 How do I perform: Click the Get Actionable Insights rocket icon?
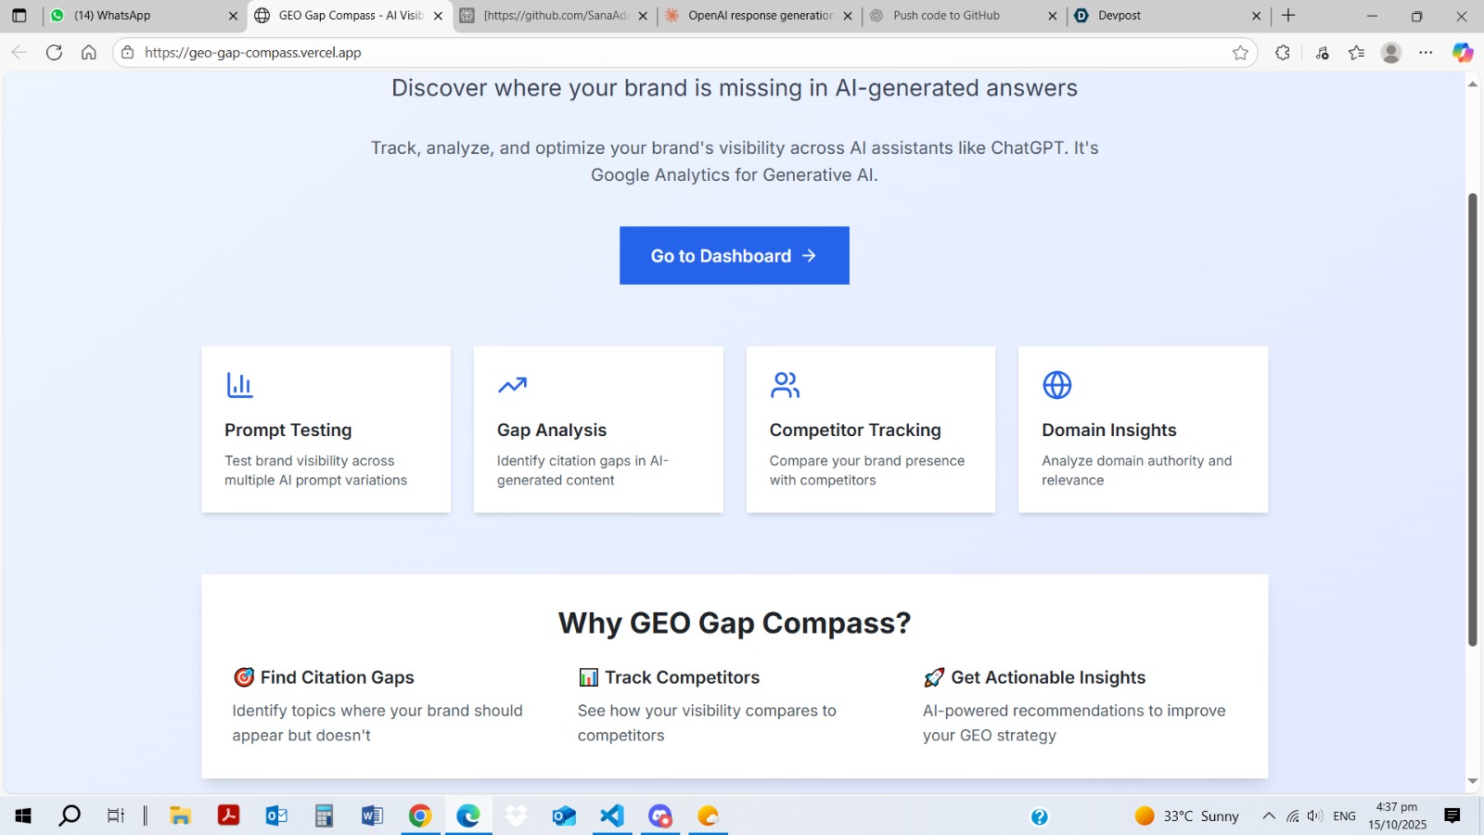934,677
